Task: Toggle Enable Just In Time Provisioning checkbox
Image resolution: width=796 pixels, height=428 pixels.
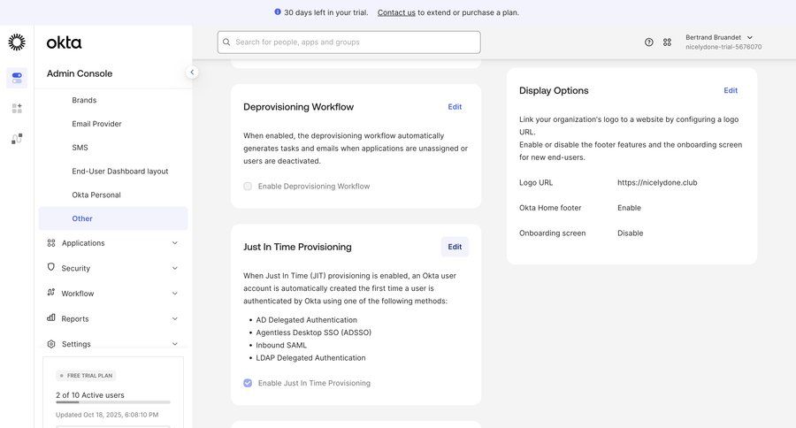Action: point(248,384)
